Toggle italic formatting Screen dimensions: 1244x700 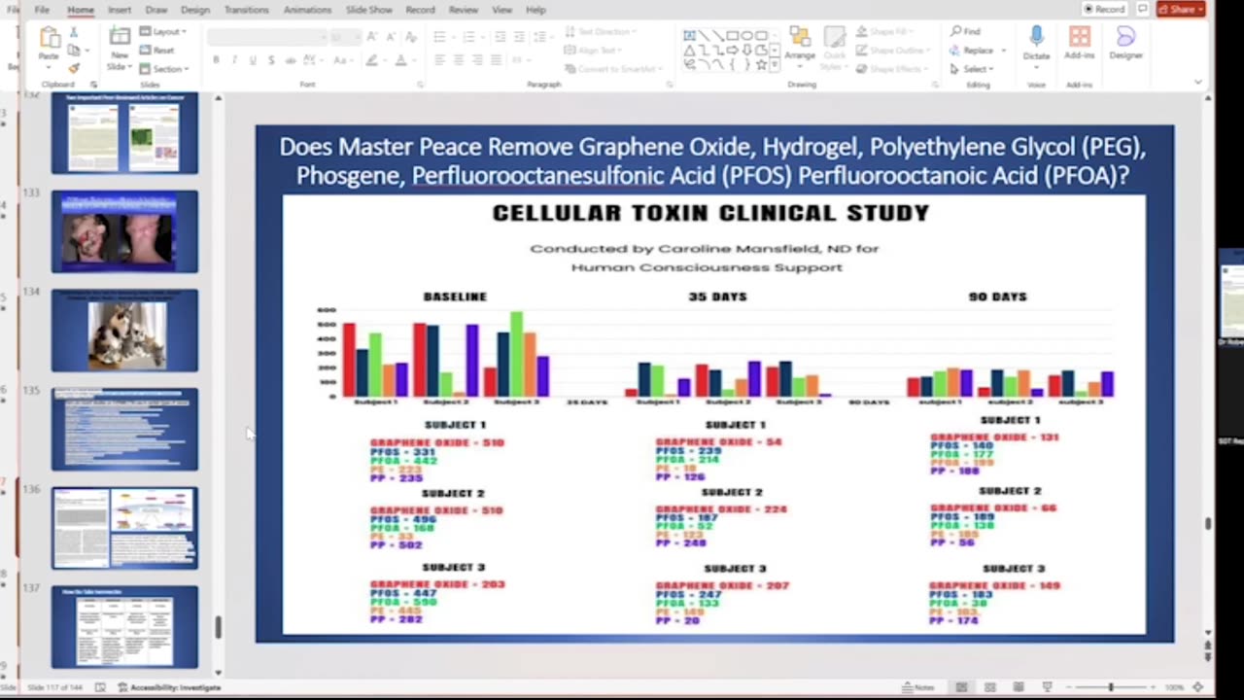[x=234, y=60]
